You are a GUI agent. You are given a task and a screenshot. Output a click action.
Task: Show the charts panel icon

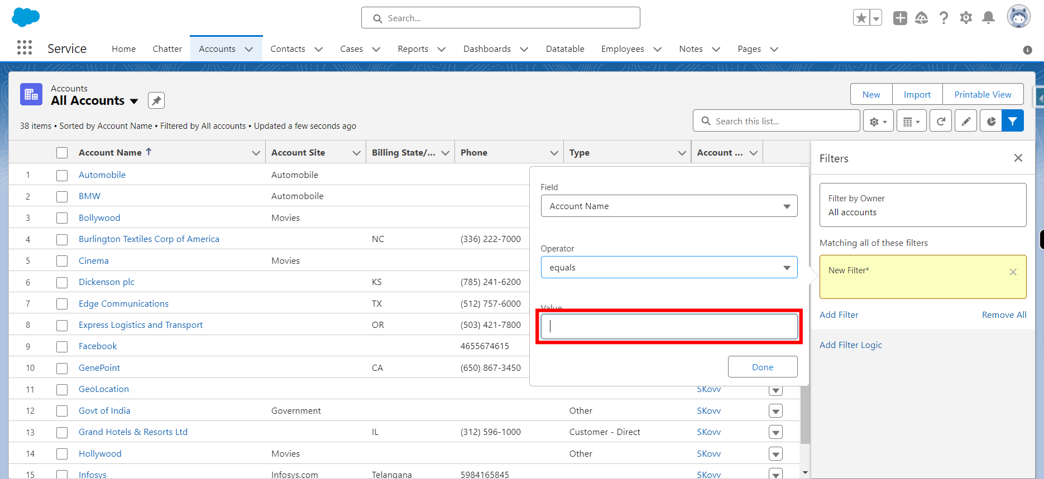pyautogui.click(x=991, y=121)
